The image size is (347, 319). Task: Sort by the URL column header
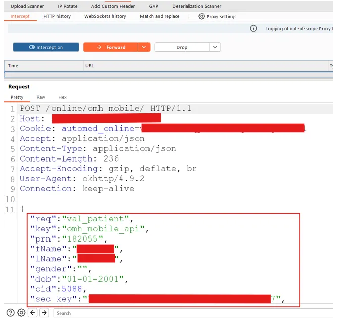[x=90, y=66]
